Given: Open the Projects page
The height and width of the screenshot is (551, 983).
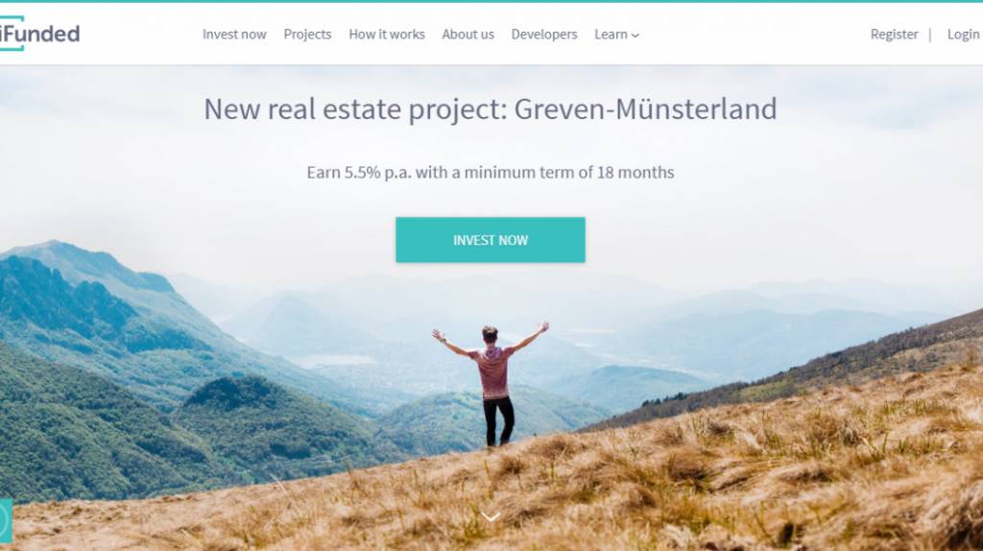Looking at the screenshot, I should click(x=307, y=35).
